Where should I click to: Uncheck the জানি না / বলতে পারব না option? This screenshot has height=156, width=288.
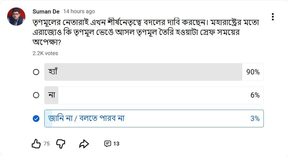[x=36, y=119]
